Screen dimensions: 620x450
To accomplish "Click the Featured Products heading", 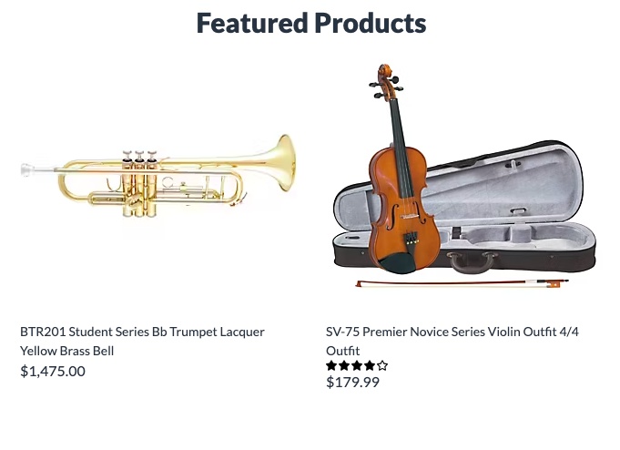I will tap(311, 23).
